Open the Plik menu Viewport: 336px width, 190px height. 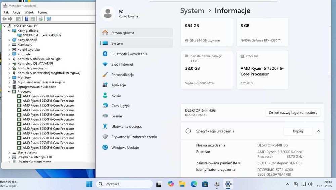pos(6,12)
